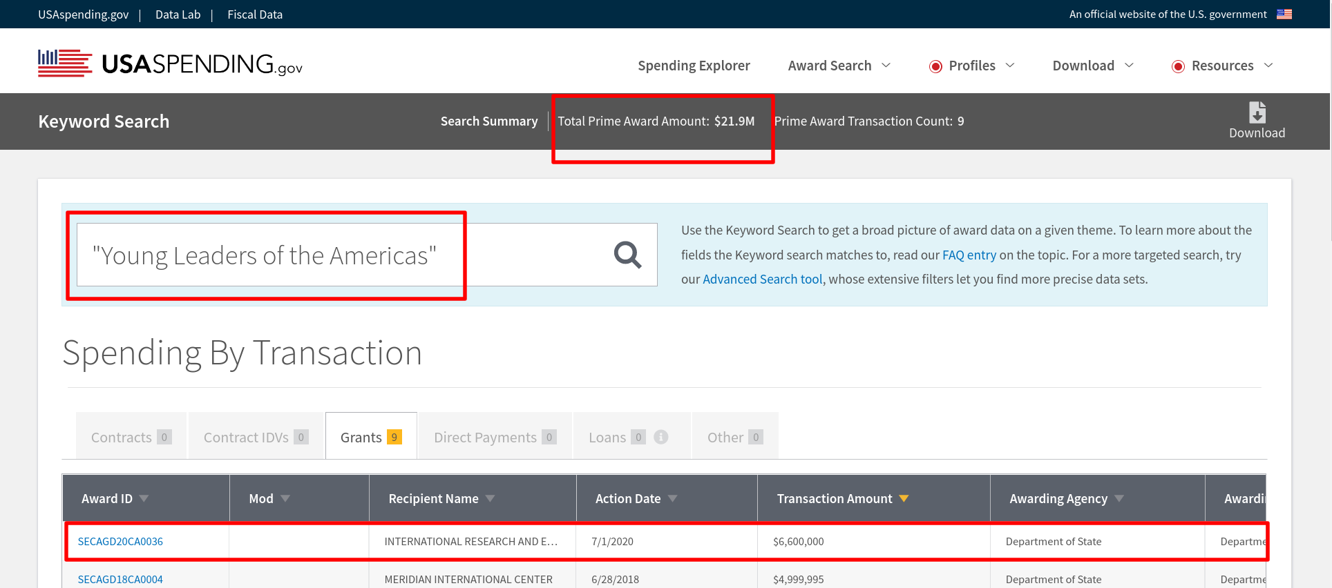Sort by Awarding Agency column arrow
The width and height of the screenshot is (1332, 588).
click(1119, 498)
